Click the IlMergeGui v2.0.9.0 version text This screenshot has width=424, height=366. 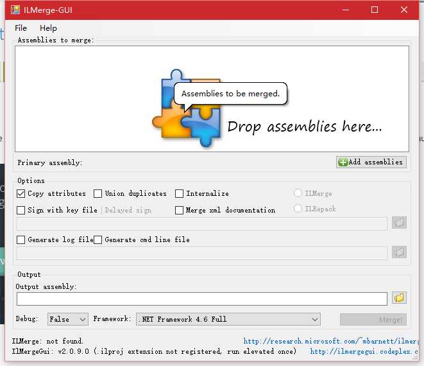154,351
